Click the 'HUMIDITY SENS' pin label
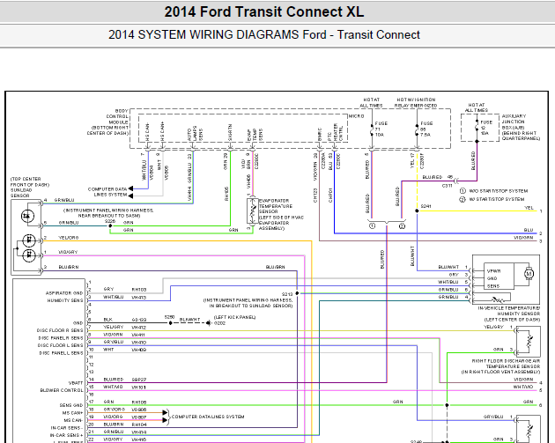This screenshot has width=555, height=443. [65, 300]
